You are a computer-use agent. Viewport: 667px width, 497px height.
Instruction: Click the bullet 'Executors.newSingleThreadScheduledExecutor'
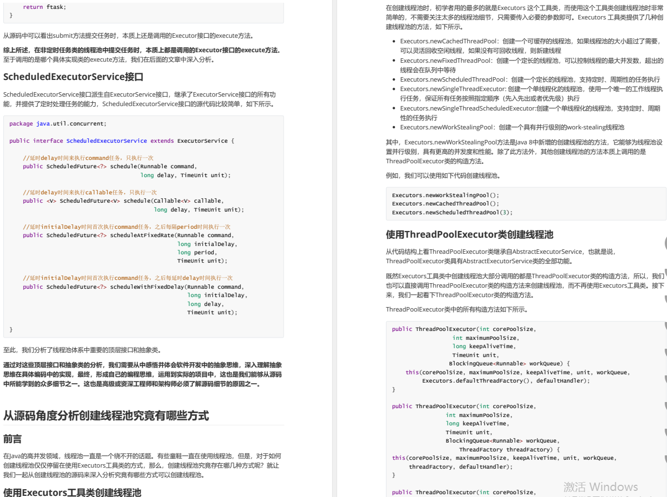click(x=530, y=113)
